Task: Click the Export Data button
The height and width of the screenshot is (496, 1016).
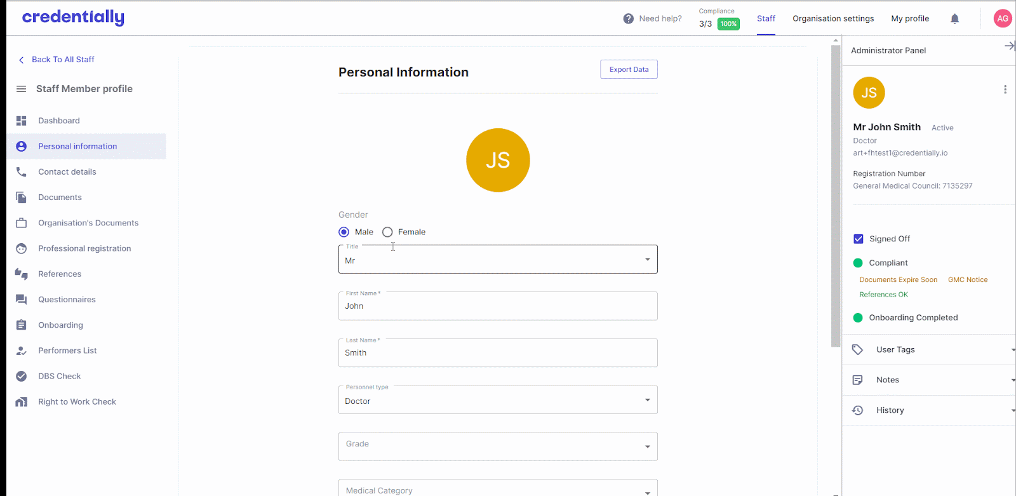Action: coord(629,70)
